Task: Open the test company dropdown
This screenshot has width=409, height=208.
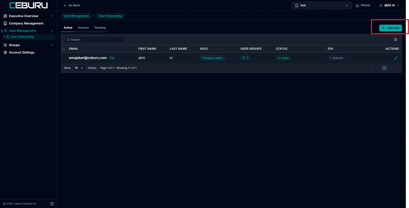Action: pyautogui.click(x=322, y=6)
